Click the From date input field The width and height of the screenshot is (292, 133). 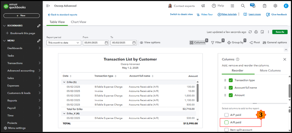93,43
